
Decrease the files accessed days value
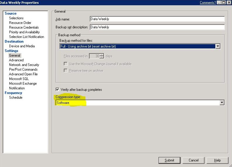[102, 57]
